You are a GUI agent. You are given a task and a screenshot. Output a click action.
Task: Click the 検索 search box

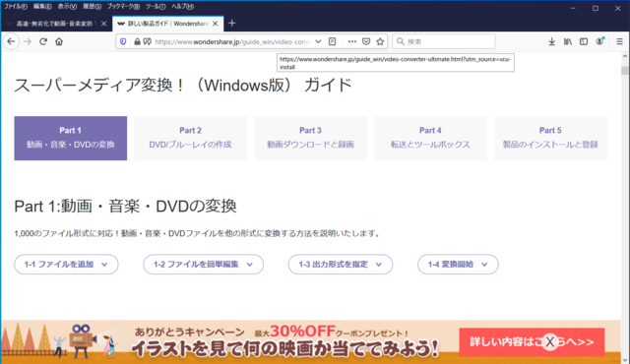(444, 41)
